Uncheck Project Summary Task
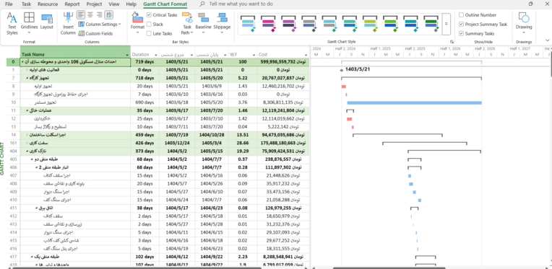Screen dimensions: 552x269 click(461, 25)
